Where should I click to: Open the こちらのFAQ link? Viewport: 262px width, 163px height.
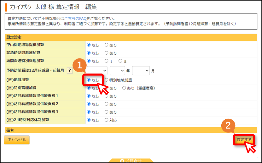click(75, 19)
